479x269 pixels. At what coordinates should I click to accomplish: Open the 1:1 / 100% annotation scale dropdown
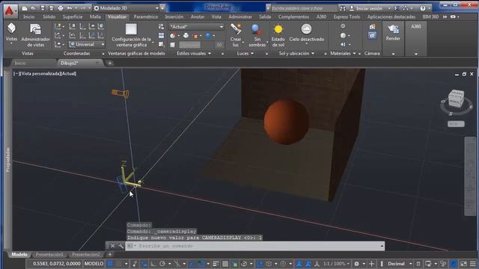tap(336, 264)
